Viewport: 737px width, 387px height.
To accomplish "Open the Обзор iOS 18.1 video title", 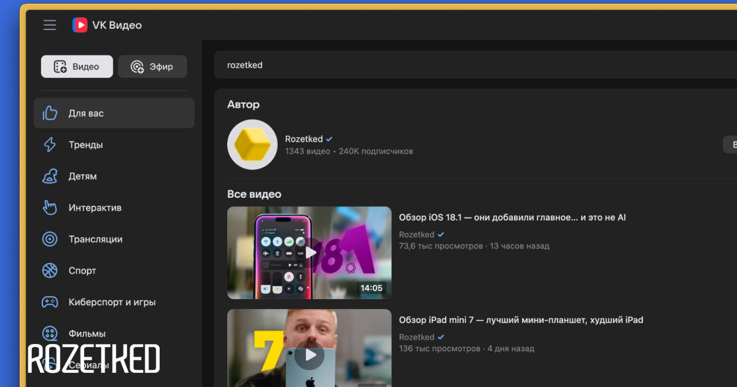I will [512, 217].
